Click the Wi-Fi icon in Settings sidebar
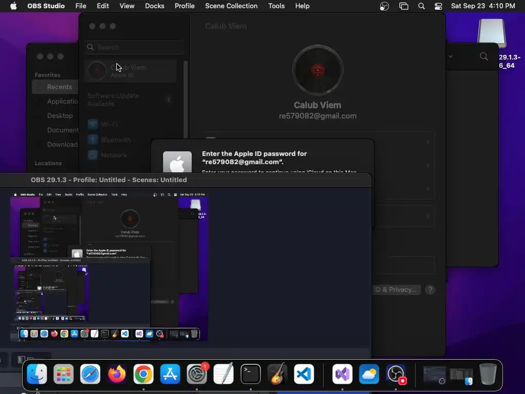The image size is (525, 394). pos(93,124)
